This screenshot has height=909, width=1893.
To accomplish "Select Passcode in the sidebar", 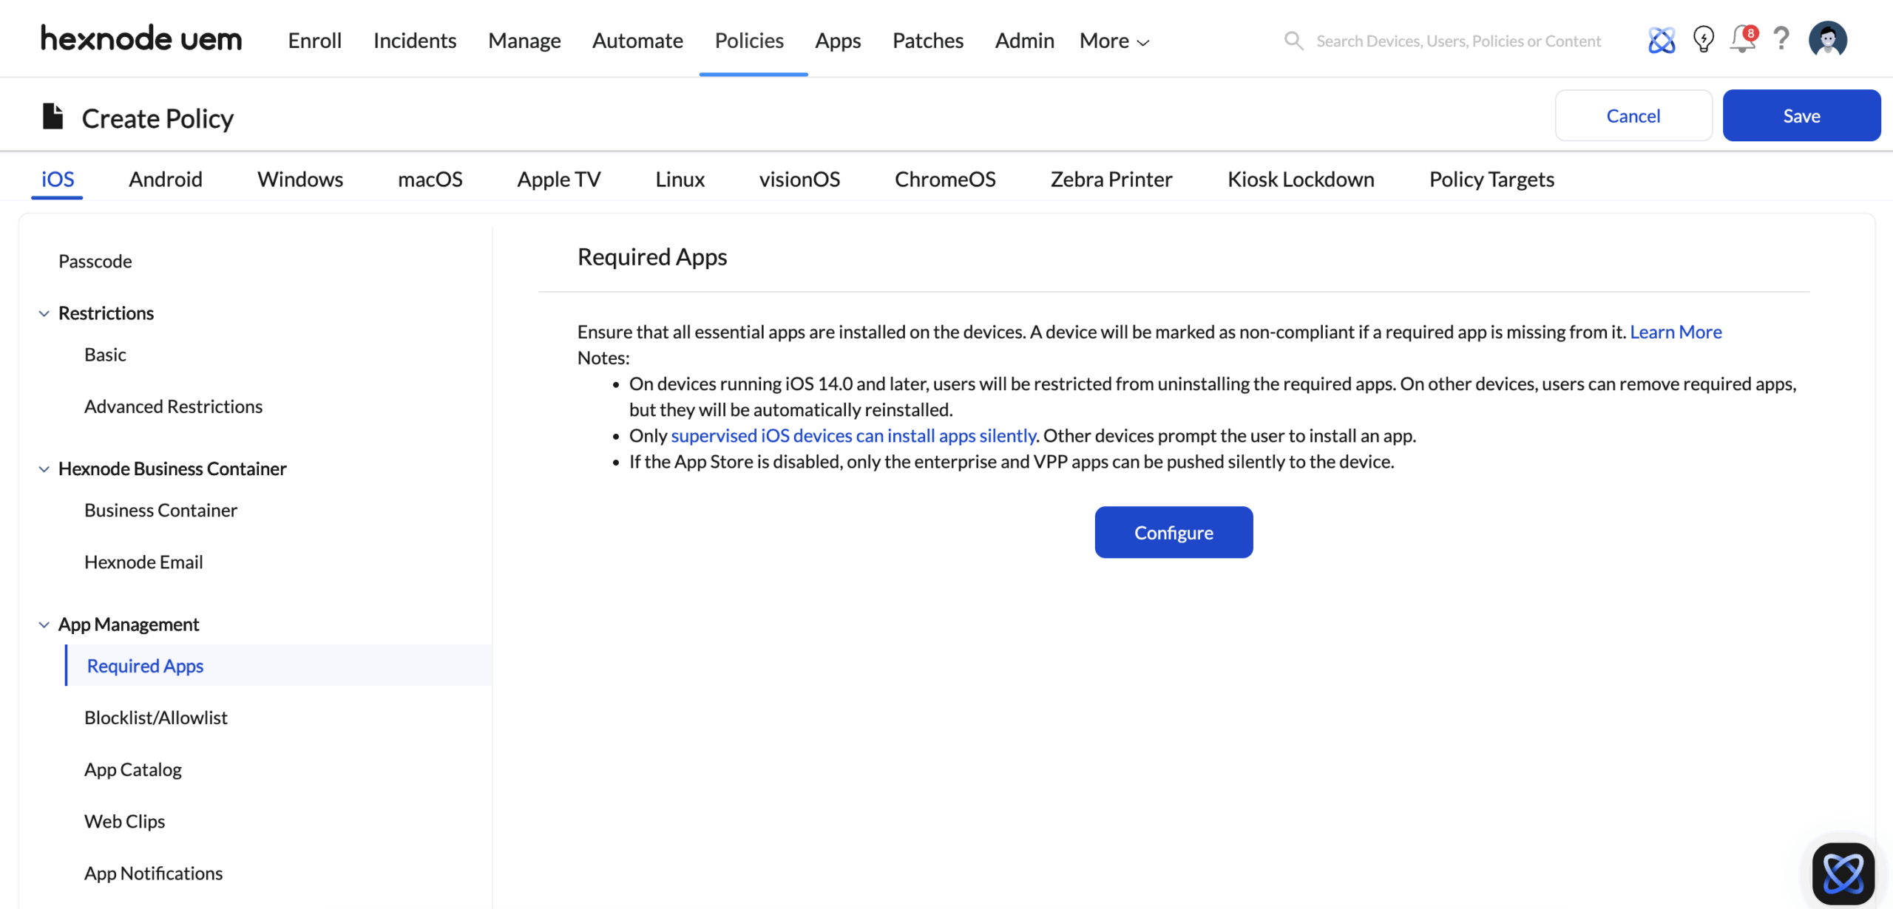I will pyautogui.click(x=95, y=261).
